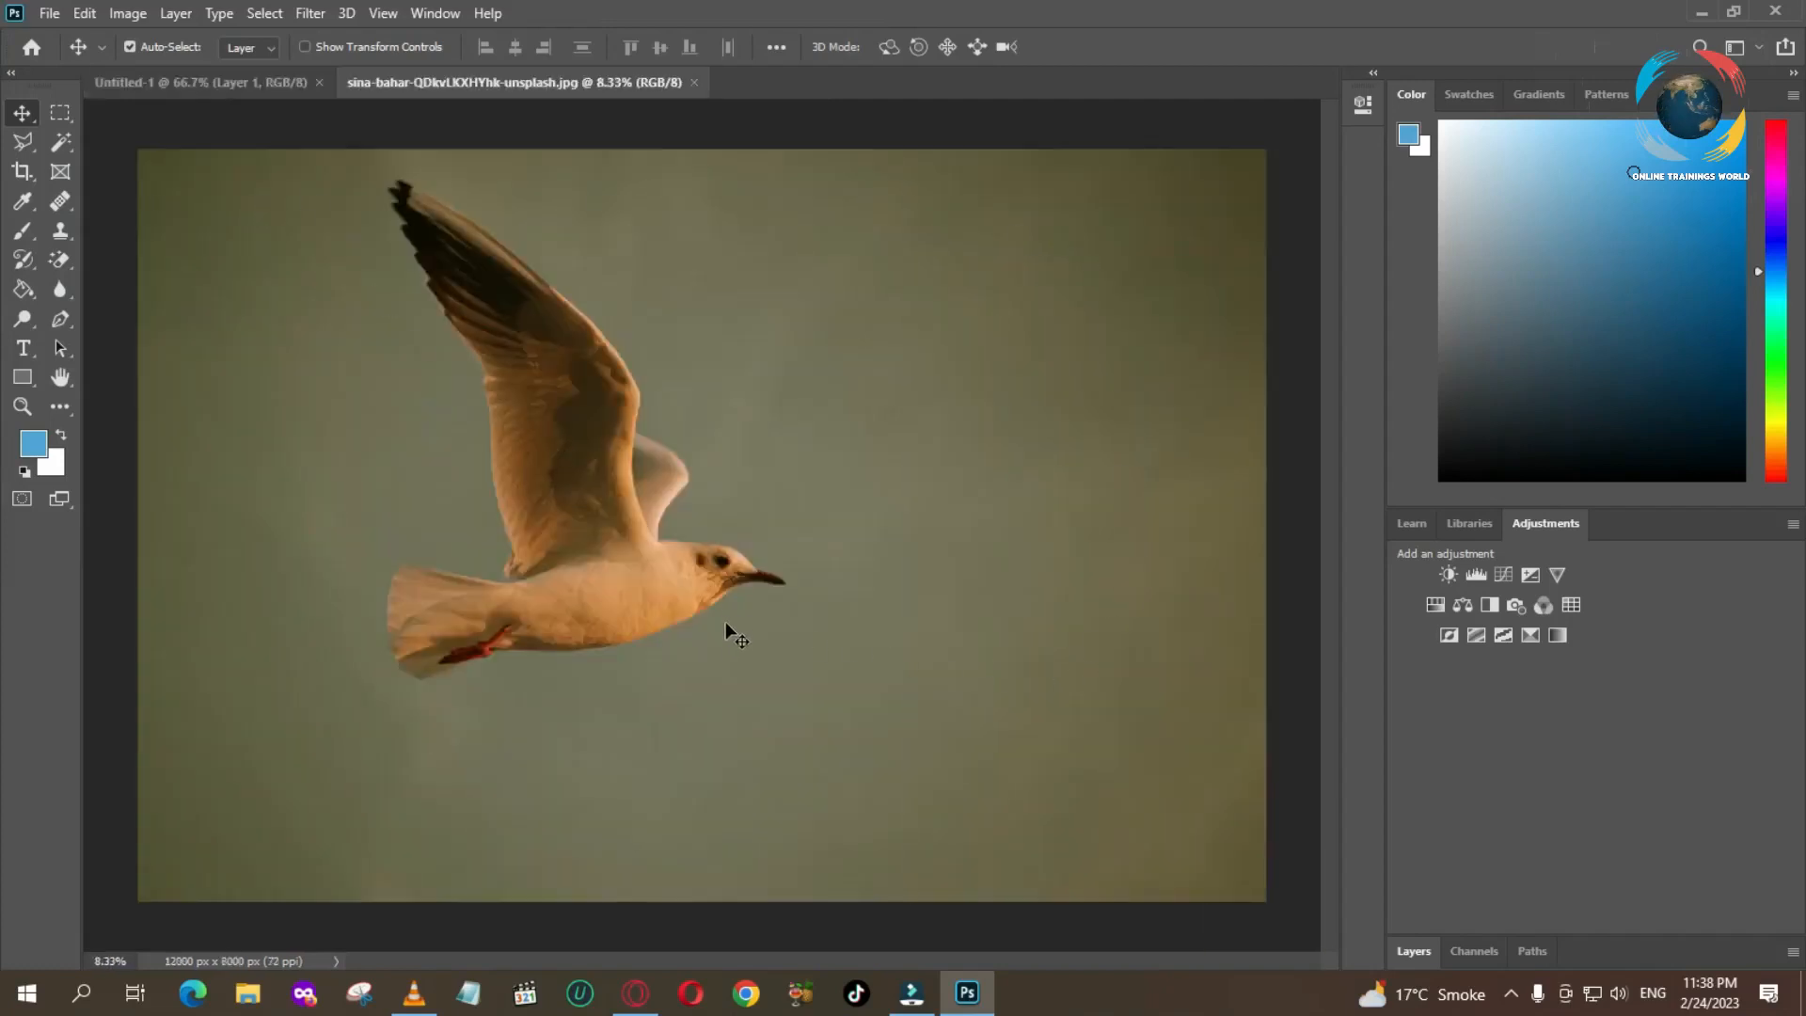Viewport: 1806px width, 1016px height.
Task: Open the Layers panel flyout menu
Action: click(x=1793, y=952)
